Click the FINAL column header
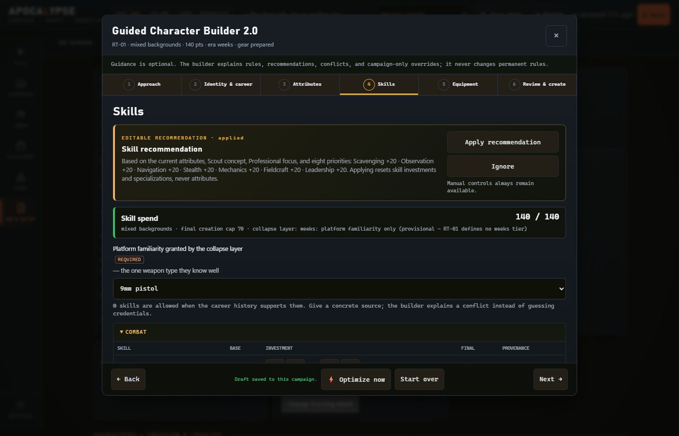Screen dimensions: 679x436 468,348
